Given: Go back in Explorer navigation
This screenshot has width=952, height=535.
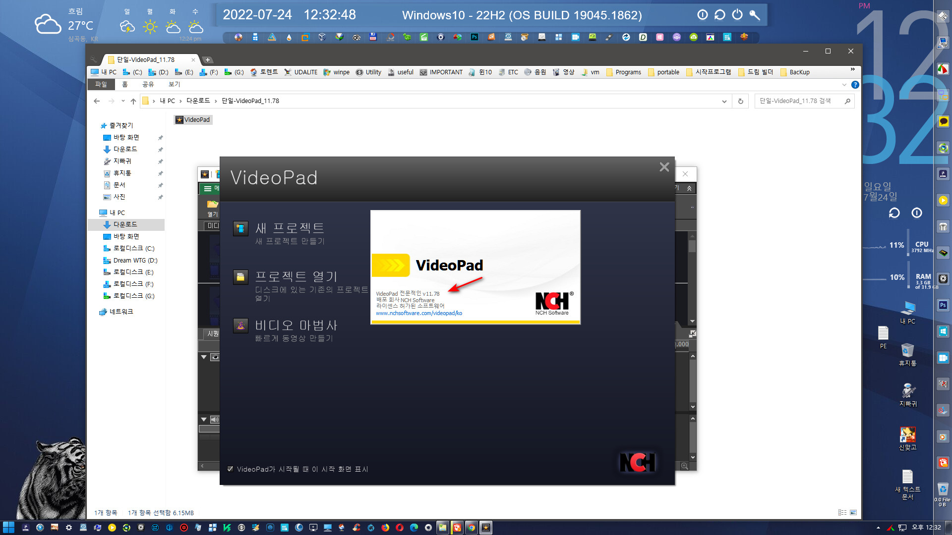Looking at the screenshot, I should 97,101.
